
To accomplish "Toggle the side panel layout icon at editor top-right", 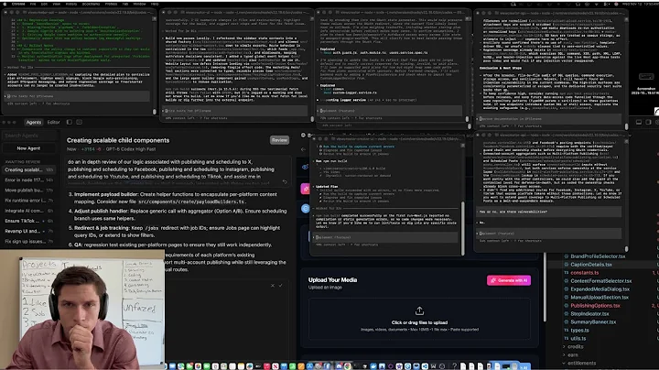I will pyautogui.click(x=649, y=122).
